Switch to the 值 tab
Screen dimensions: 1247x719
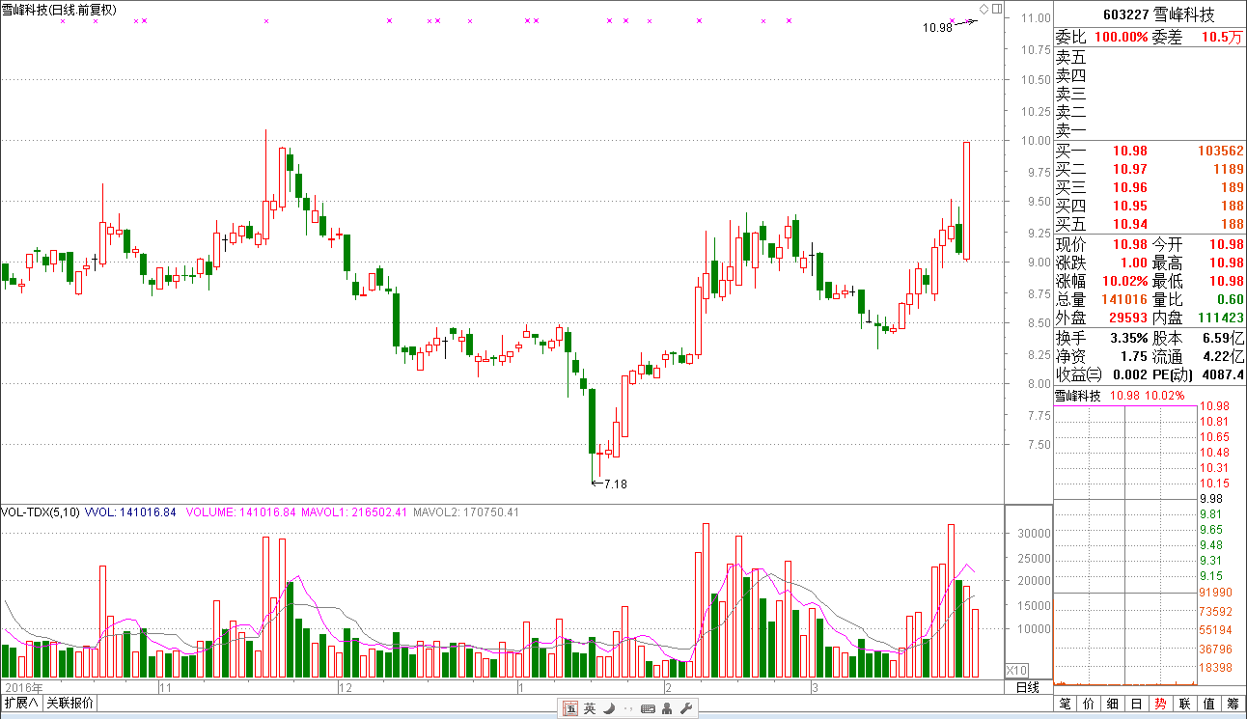pos(1208,704)
